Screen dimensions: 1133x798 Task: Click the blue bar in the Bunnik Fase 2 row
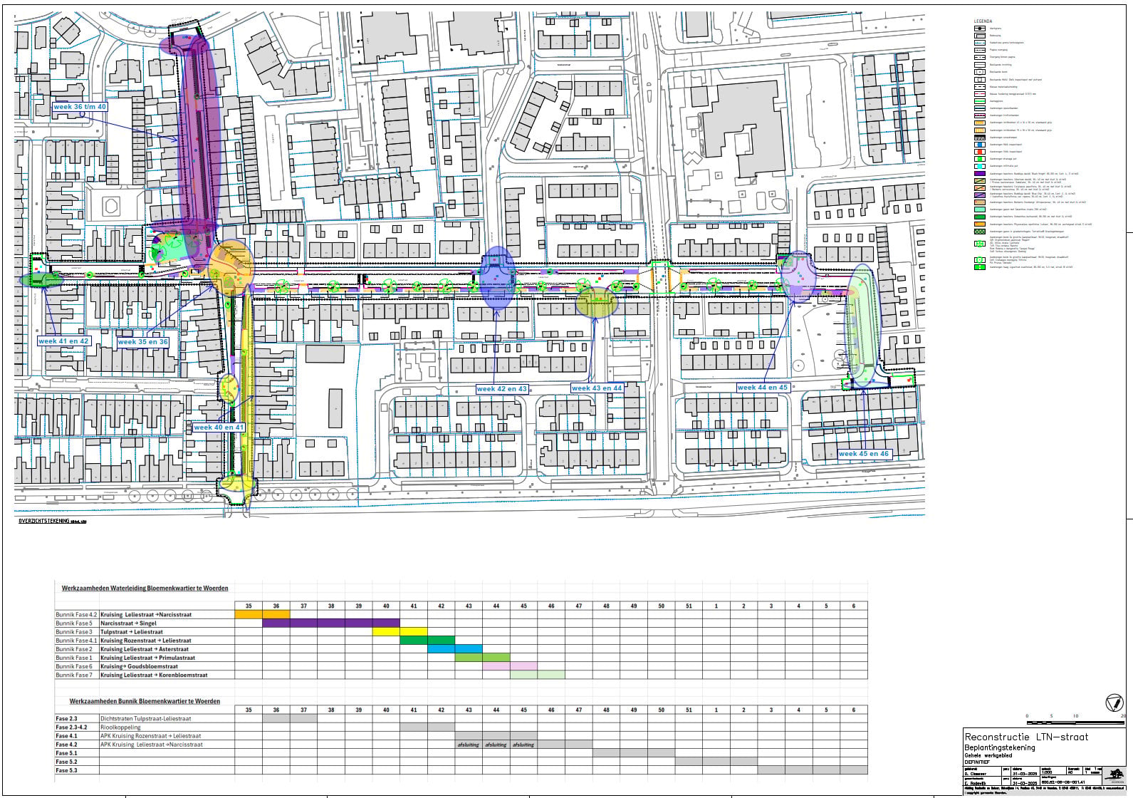point(456,649)
